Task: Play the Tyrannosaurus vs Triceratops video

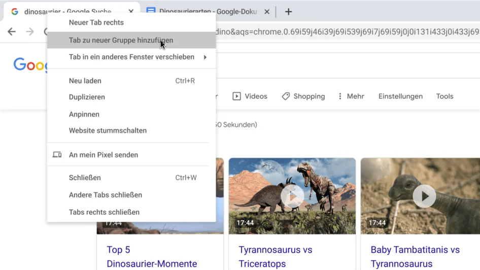Action: [x=292, y=196]
